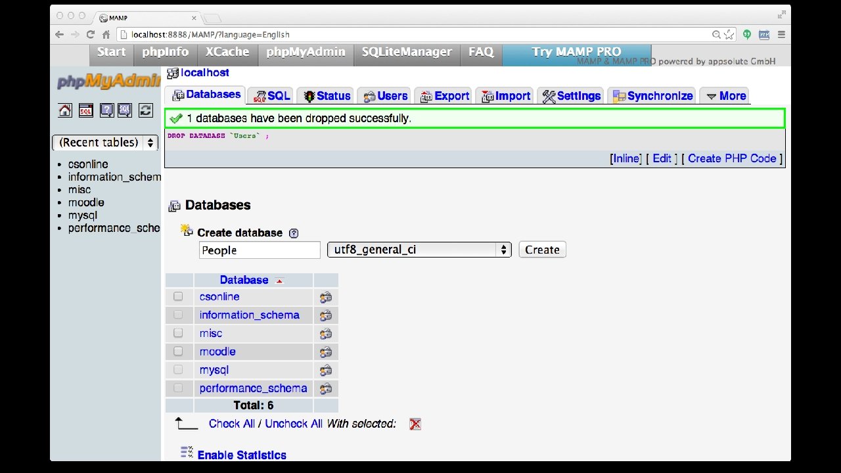The width and height of the screenshot is (841, 473).
Task: Open the SQLiteManager MAMP tab
Action: 407,53
